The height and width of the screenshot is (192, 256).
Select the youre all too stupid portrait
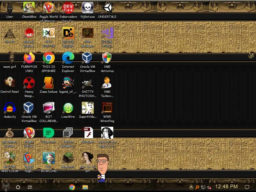pyautogui.click(x=107, y=133)
